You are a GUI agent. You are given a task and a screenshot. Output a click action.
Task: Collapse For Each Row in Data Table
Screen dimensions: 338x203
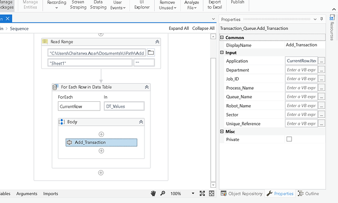(146, 87)
